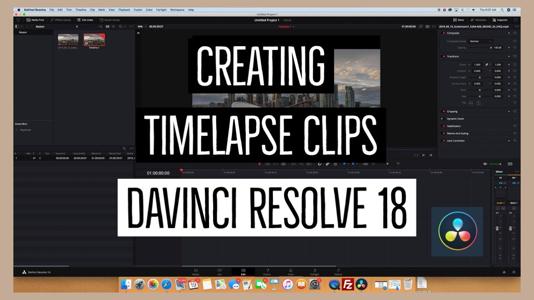The height and width of the screenshot is (300, 534).
Task: Toggle the Zoom X/Y link icon
Action: pyautogui.click(x=486, y=65)
